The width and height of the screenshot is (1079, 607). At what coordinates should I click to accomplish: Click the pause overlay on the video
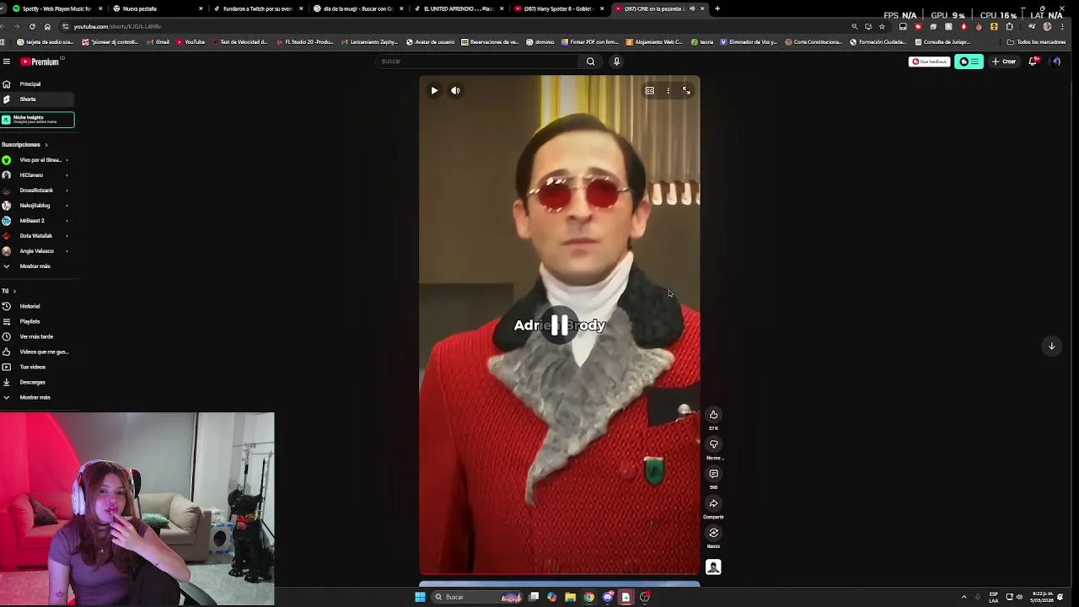(x=560, y=325)
